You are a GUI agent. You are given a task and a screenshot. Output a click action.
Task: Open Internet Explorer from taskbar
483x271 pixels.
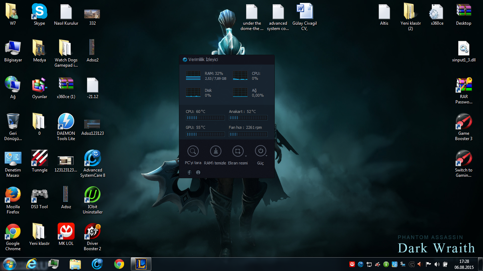click(31, 264)
